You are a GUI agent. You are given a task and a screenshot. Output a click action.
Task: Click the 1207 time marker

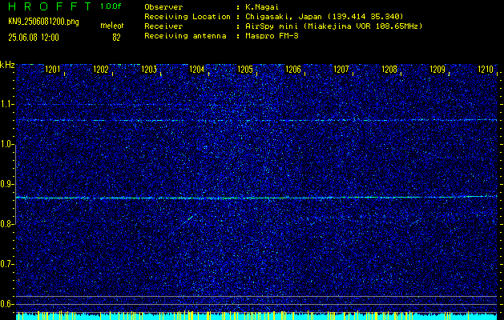point(341,69)
